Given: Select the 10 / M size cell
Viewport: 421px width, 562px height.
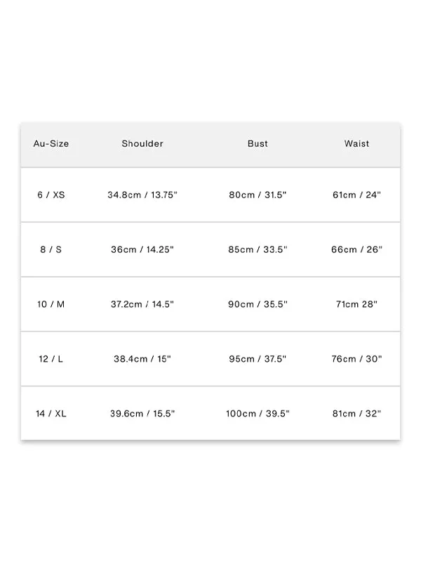Looking at the screenshot, I should (51, 304).
